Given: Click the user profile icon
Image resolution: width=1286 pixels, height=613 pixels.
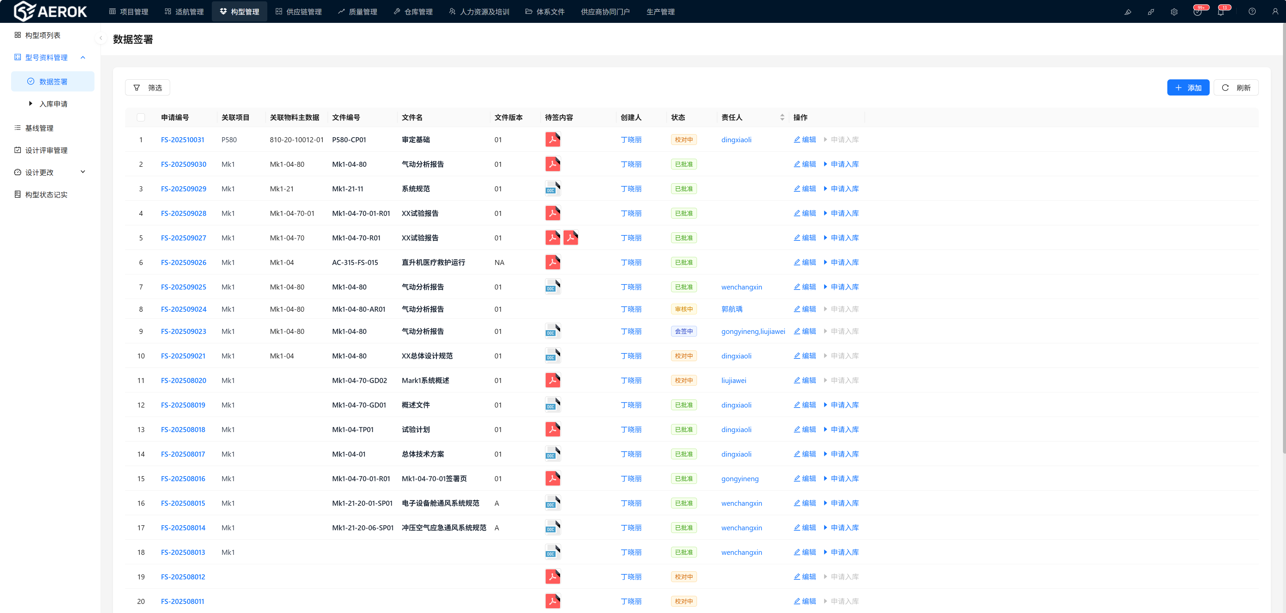Looking at the screenshot, I should 1275,11.
